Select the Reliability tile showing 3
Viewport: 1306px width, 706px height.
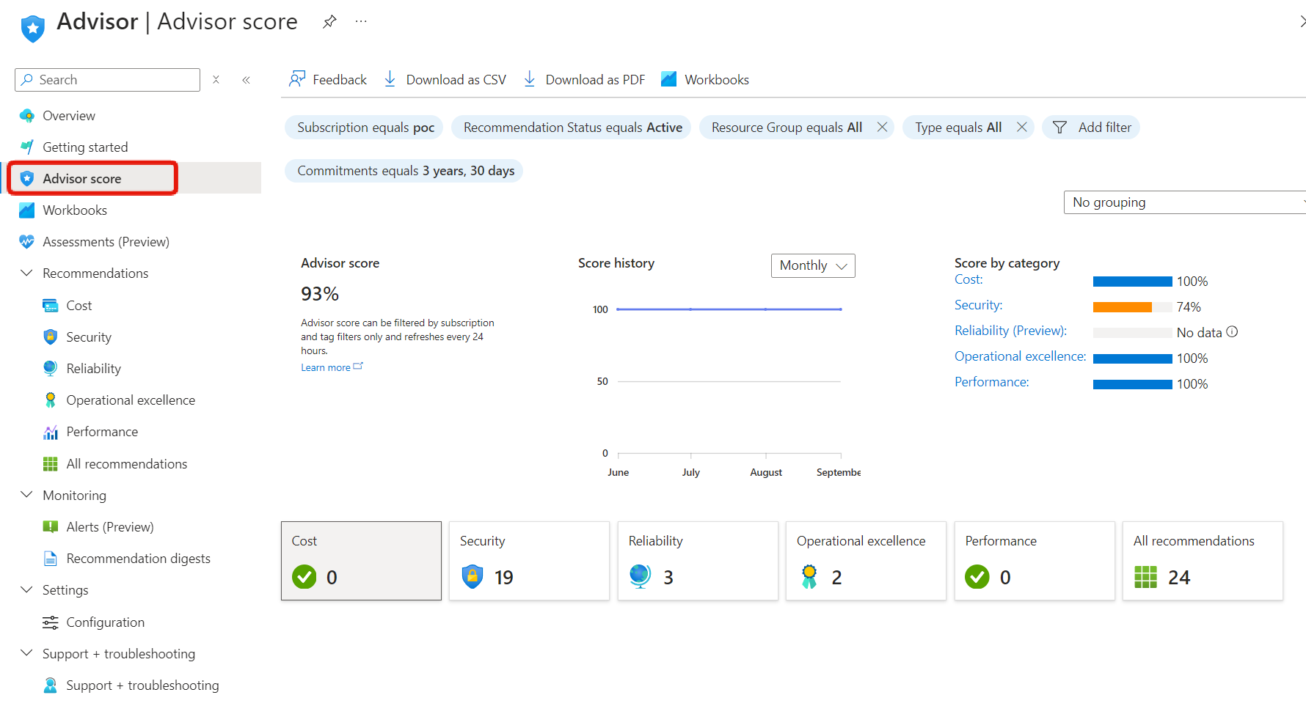698,561
